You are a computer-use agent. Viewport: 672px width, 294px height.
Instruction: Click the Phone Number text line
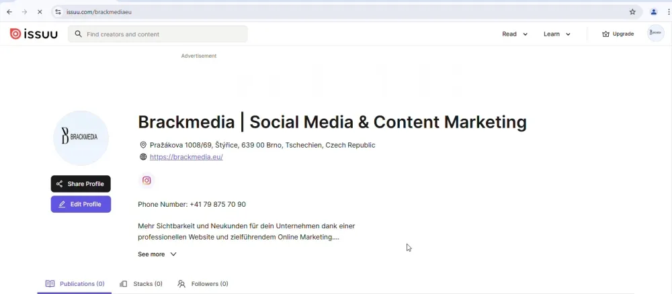[x=192, y=204]
